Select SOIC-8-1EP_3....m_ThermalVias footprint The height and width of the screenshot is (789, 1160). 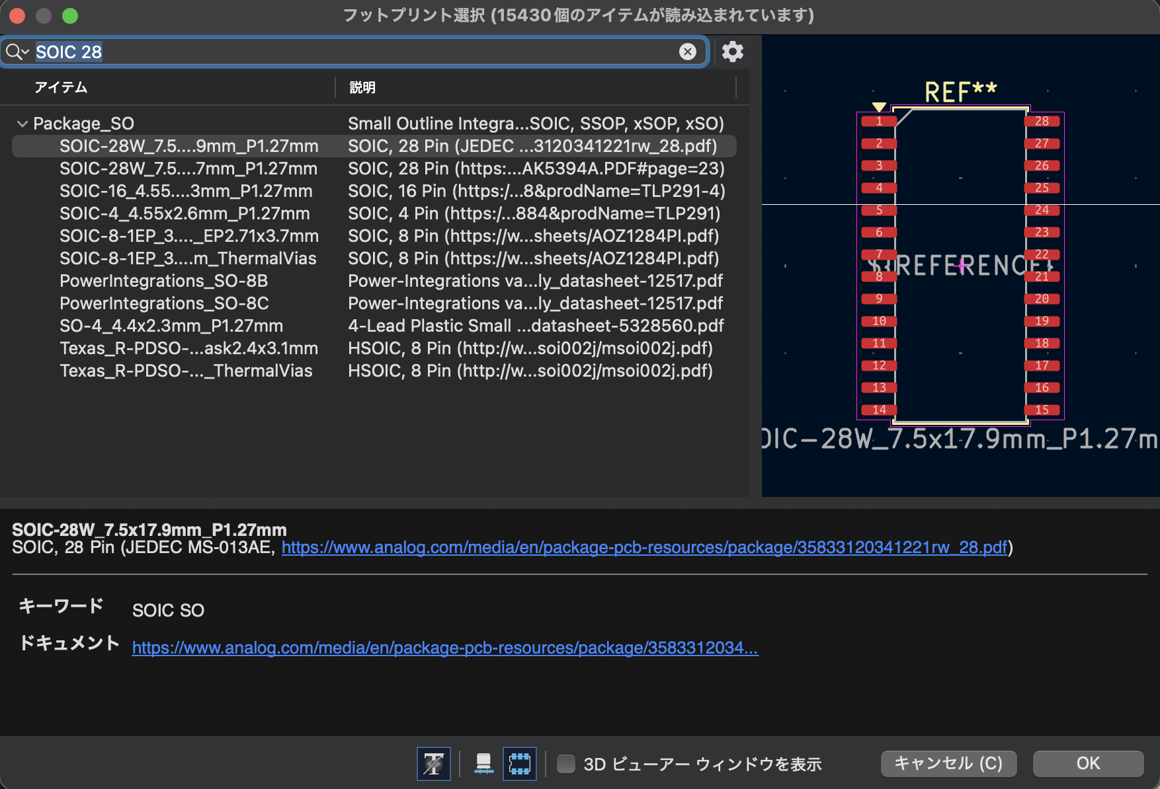pos(188,258)
